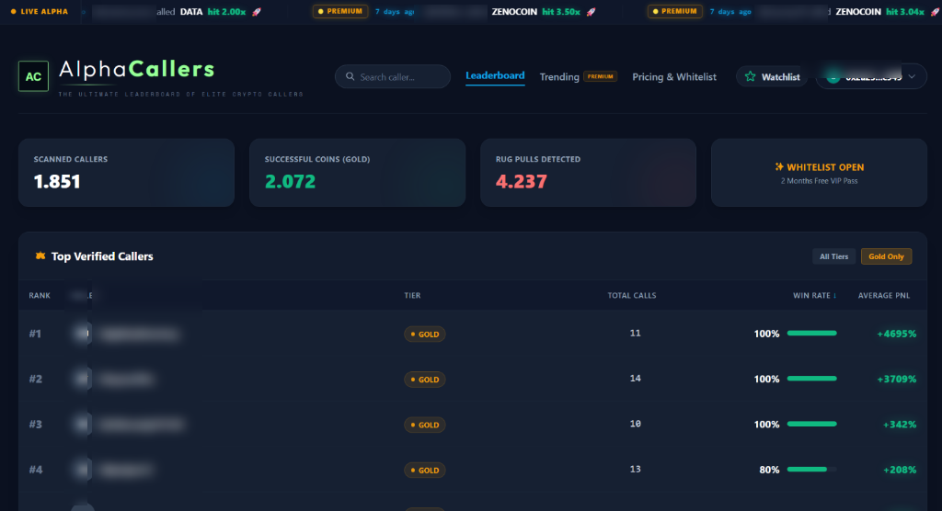Select the rank #4 label
Image resolution: width=942 pixels, height=511 pixels.
point(36,470)
